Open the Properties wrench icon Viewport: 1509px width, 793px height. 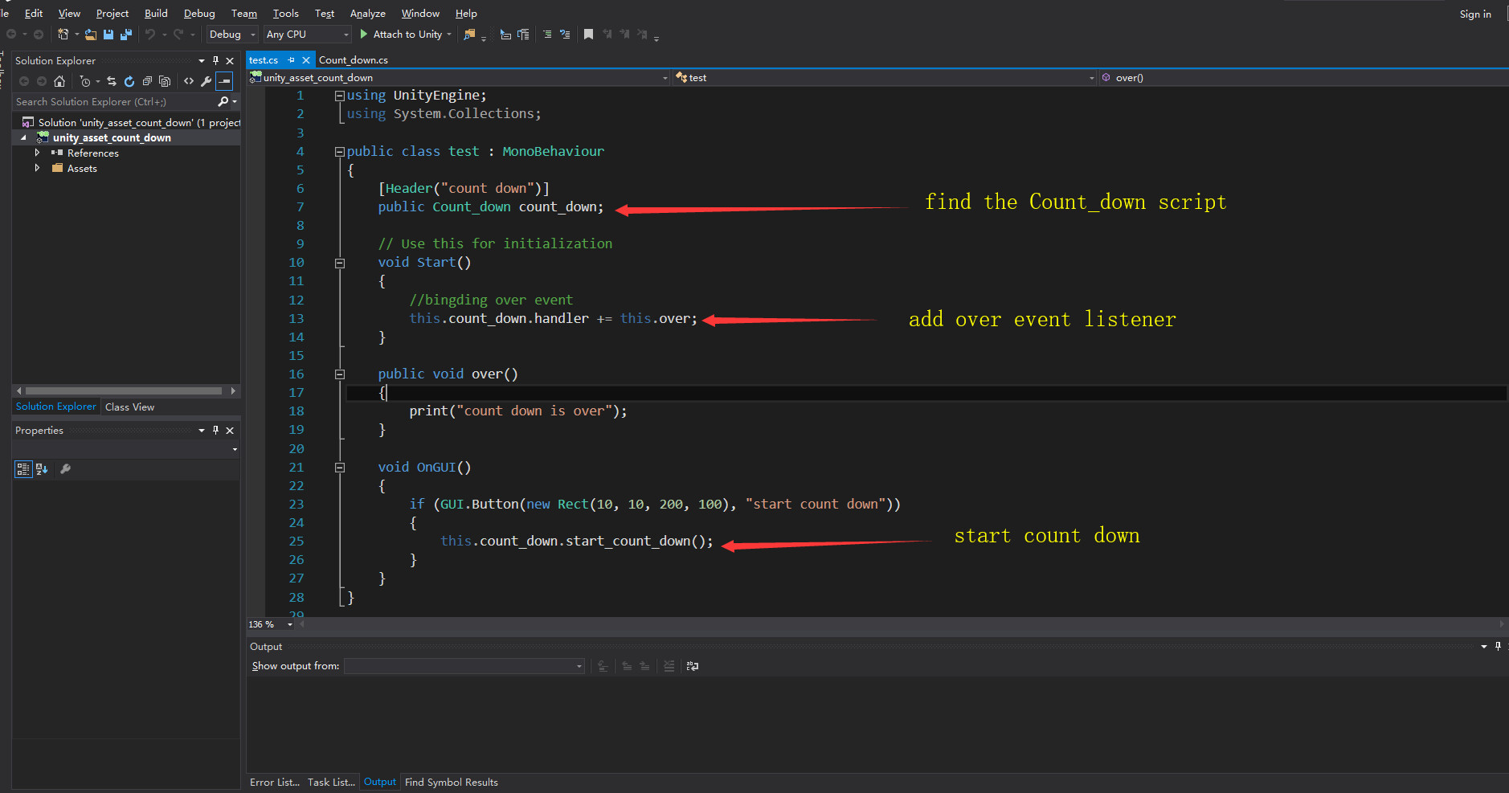click(65, 469)
